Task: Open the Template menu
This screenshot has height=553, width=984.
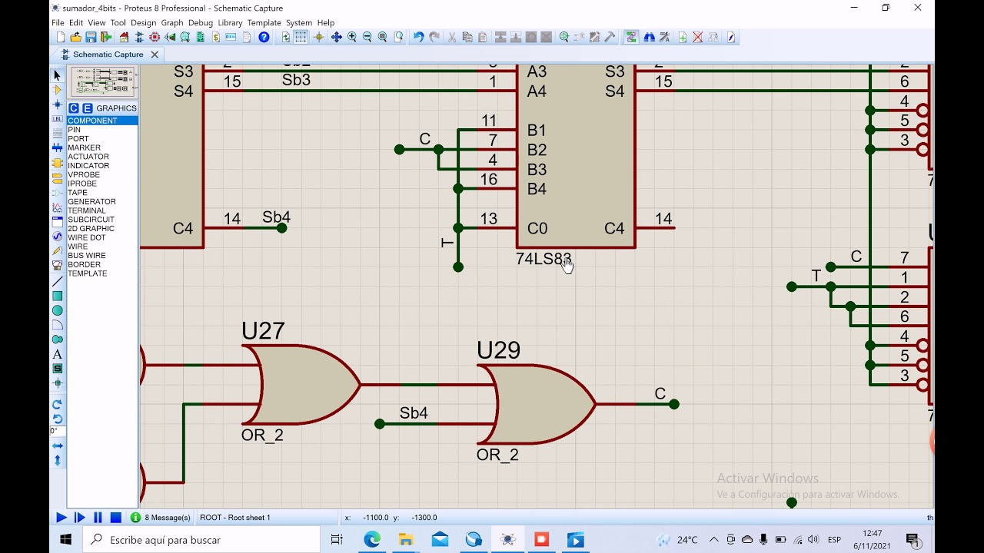Action: coord(264,23)
